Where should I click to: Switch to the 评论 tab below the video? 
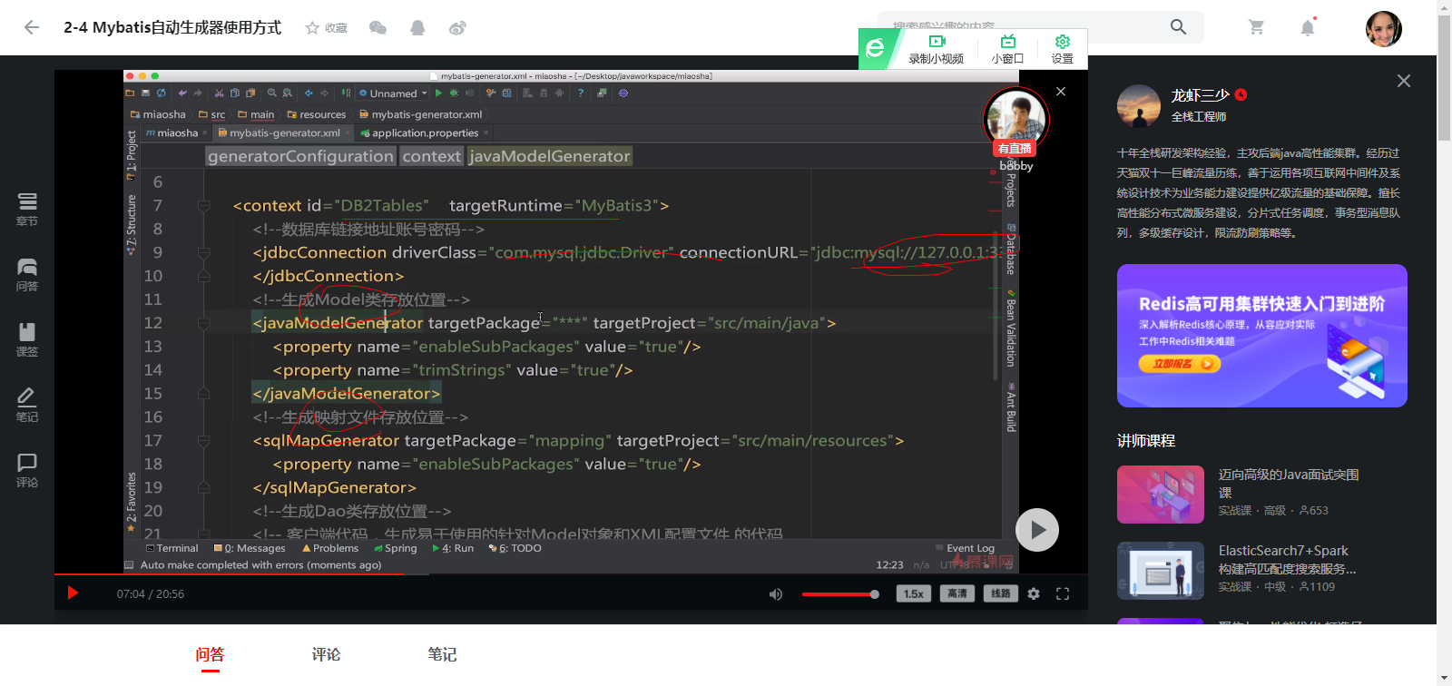[326, 654]
